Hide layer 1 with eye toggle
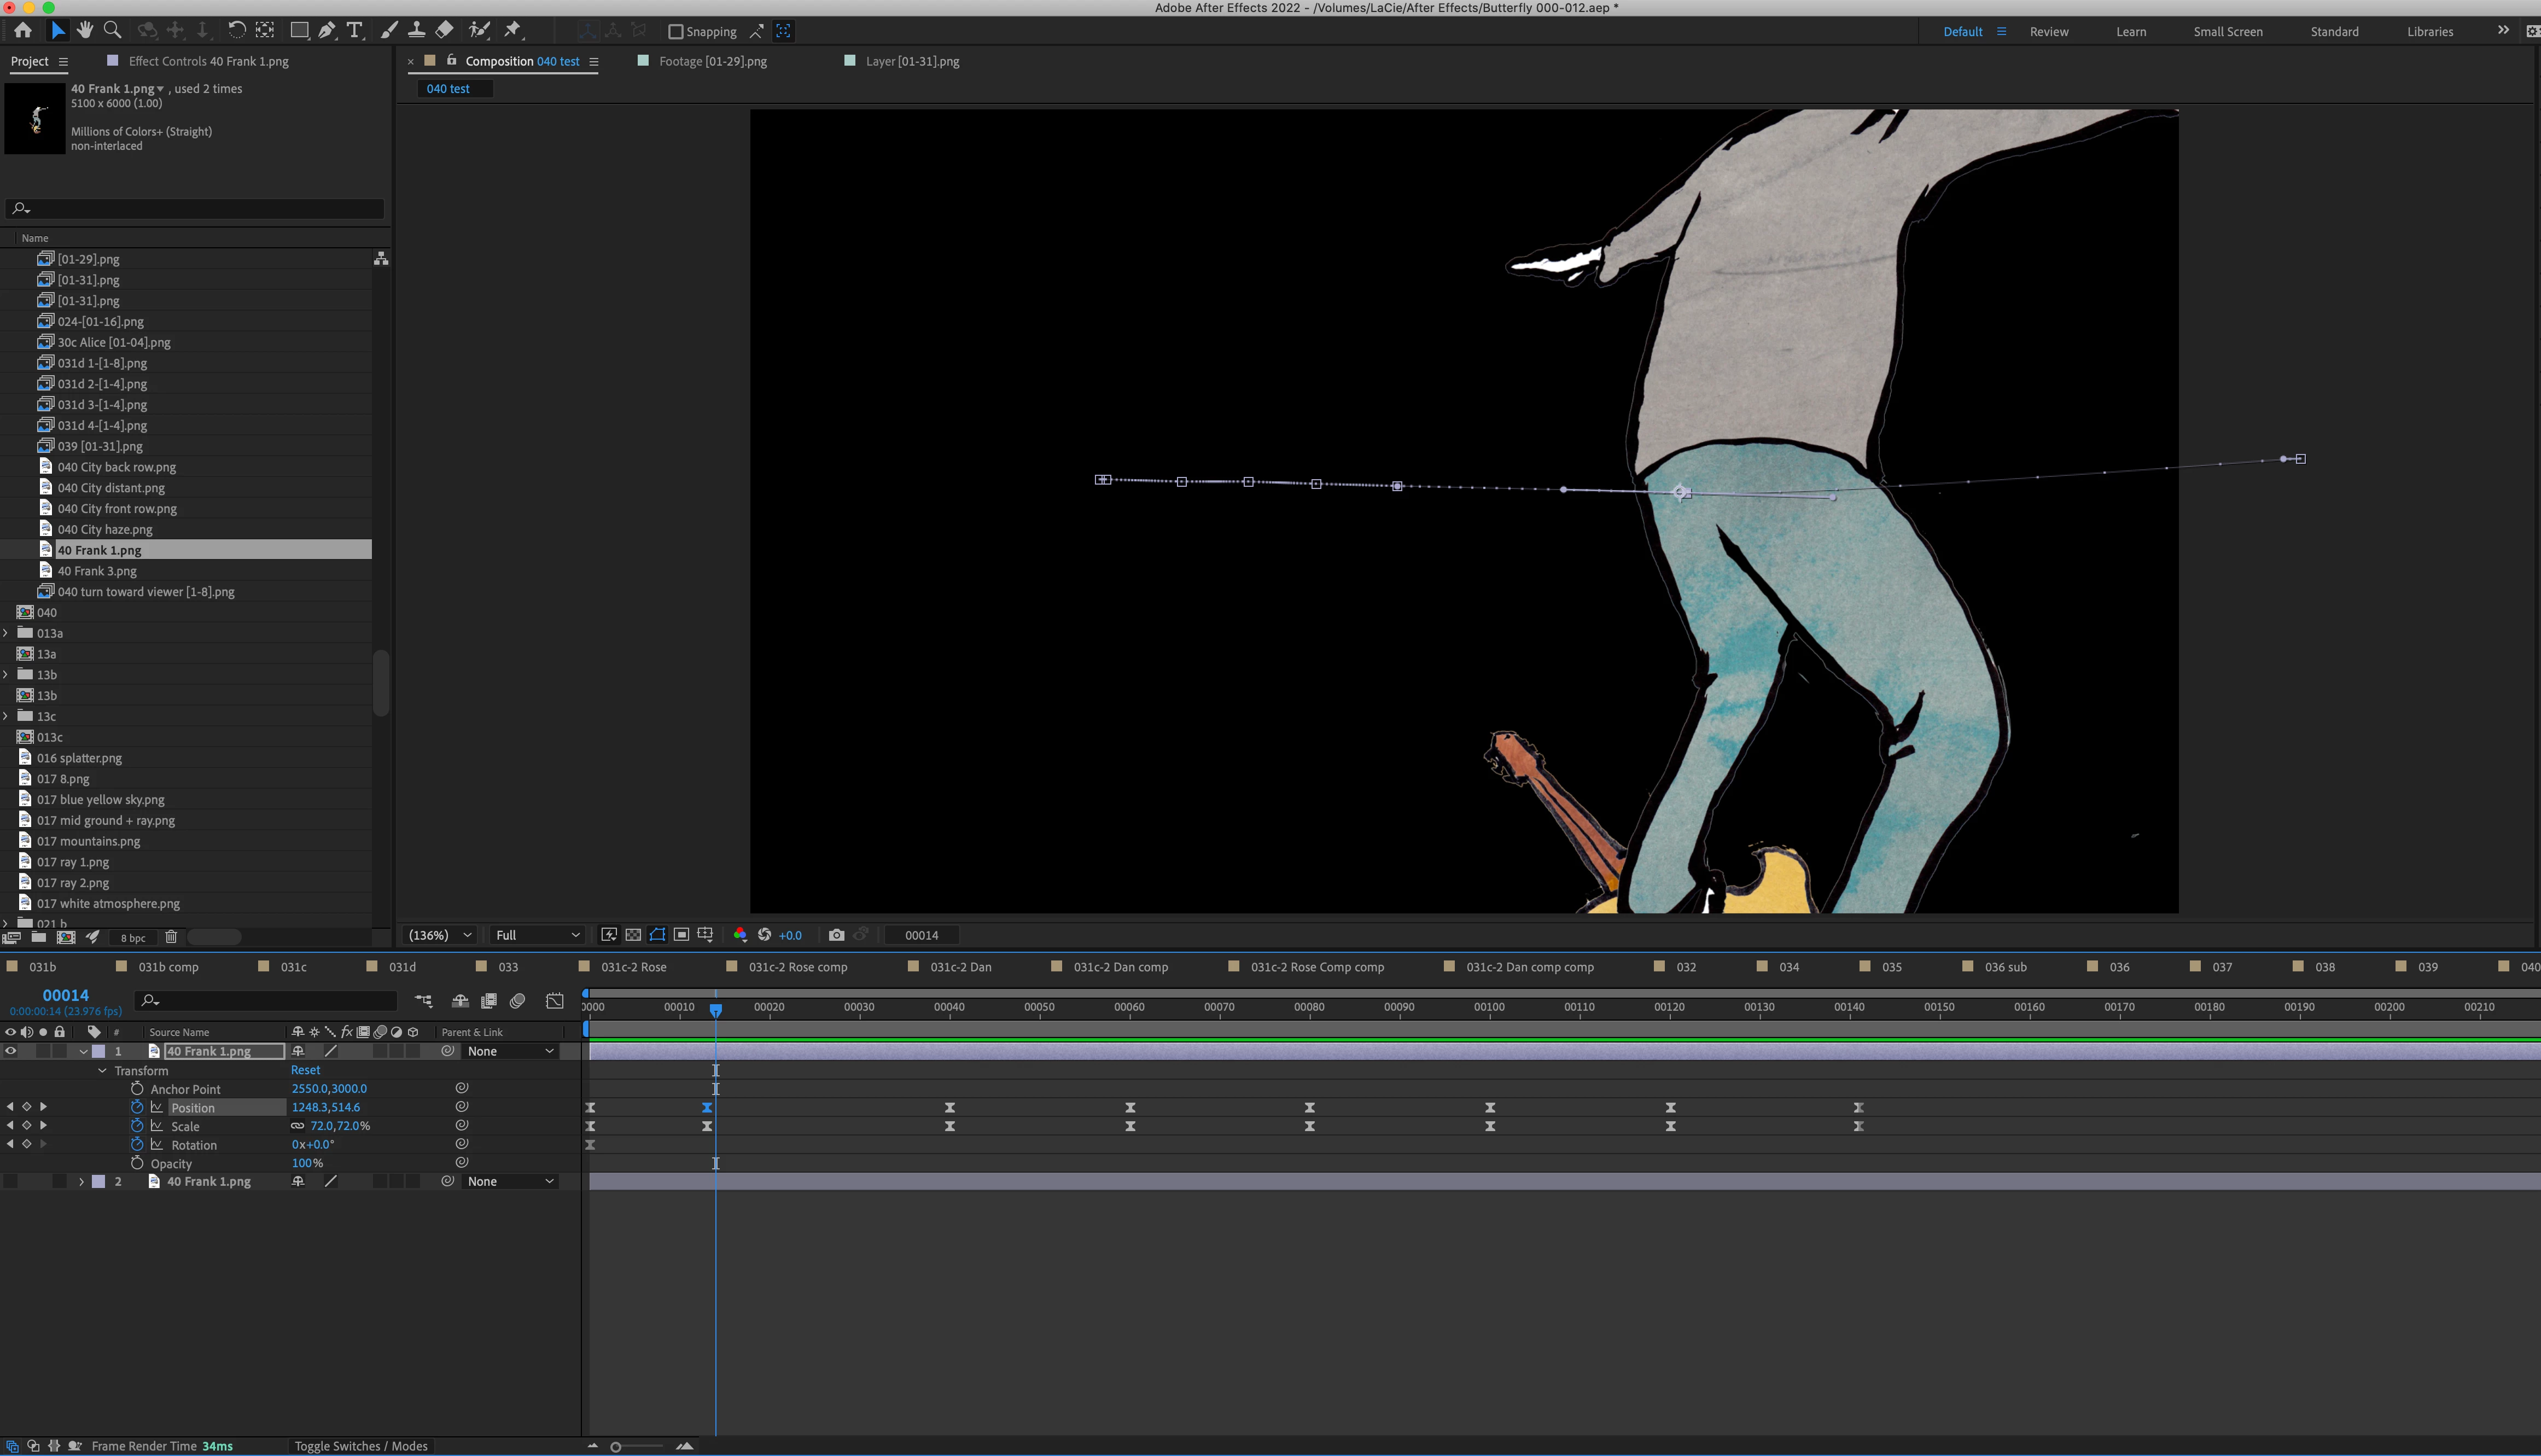Image resolution: width=2541 pixels, height=1456 pixels. pos(11,1051)
